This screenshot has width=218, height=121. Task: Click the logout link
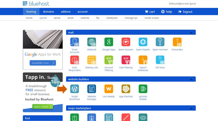pyautogui.click(x=185, y=12)
